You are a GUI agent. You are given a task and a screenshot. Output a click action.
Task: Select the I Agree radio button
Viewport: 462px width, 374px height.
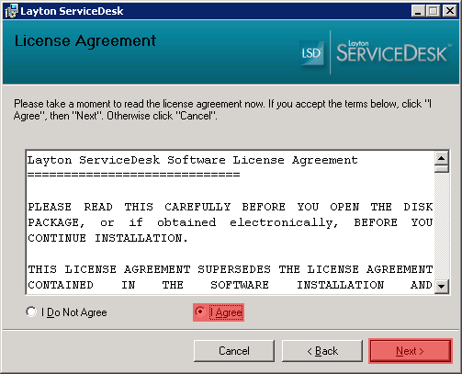click(219, 312)
